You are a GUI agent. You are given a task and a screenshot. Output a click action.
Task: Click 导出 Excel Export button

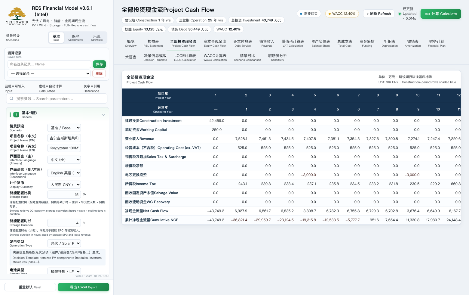point(83,287)
